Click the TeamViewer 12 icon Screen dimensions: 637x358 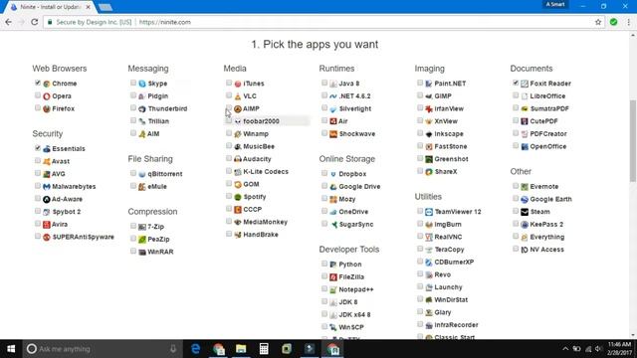coord(429,212)
